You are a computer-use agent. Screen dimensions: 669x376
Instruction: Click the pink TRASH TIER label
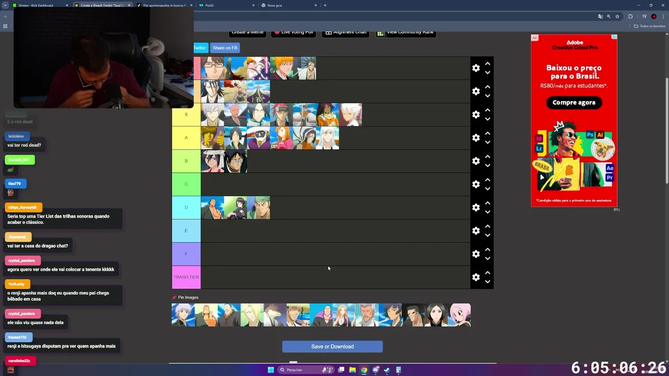pyautogui.click(x=186, y=277)
